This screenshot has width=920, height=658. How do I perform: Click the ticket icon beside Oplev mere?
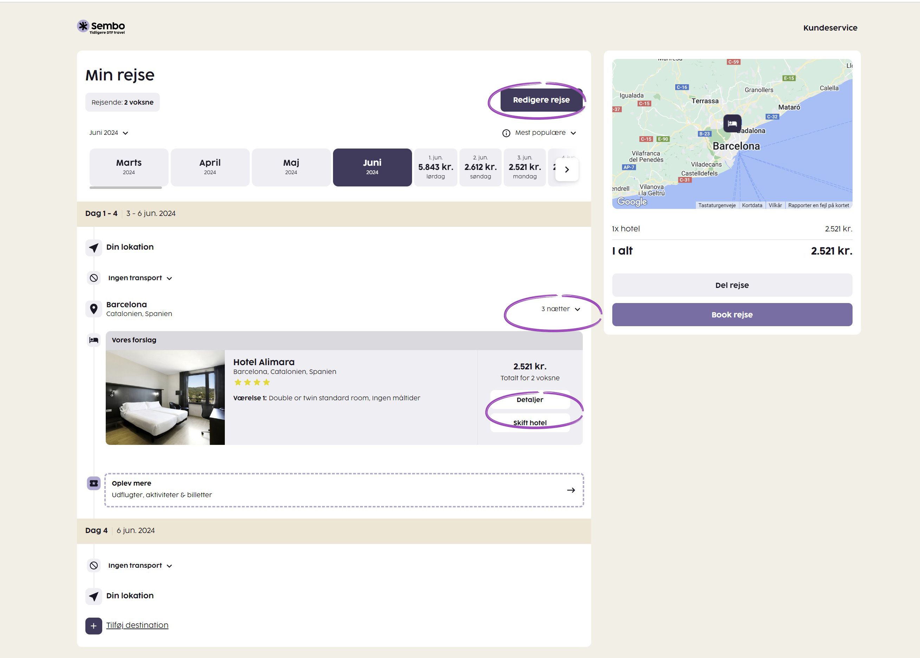coord(94,483)
